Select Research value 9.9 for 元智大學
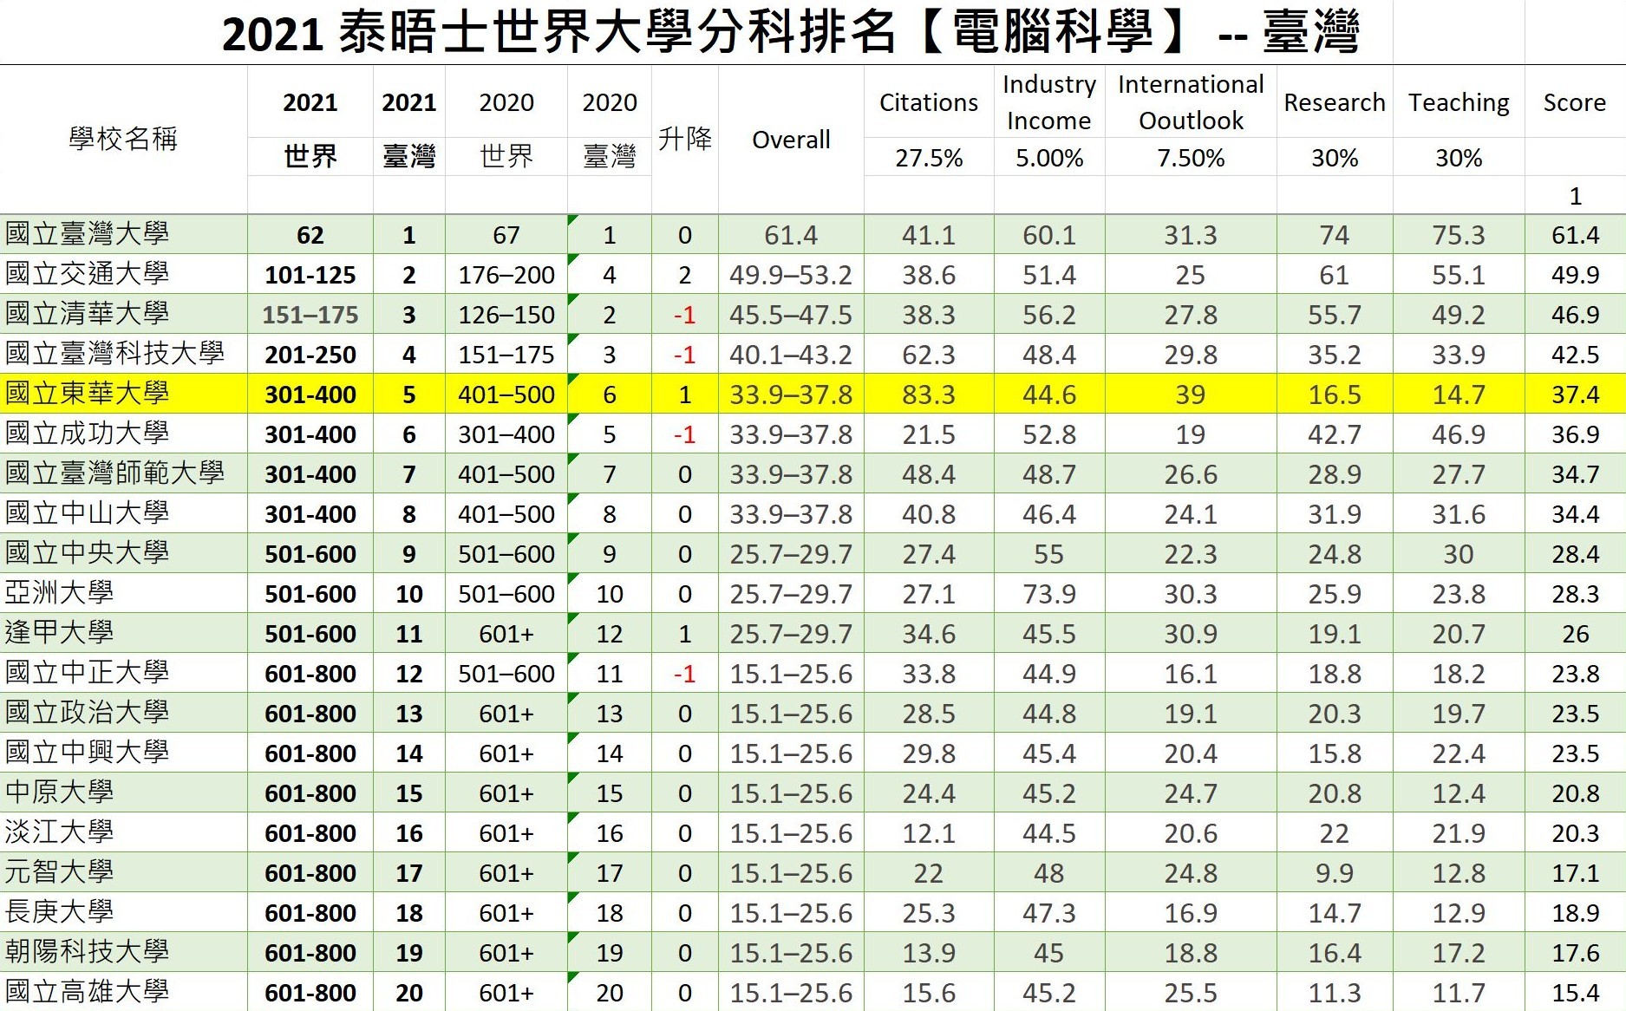1626x1011 pixels. pos(1335,872)
